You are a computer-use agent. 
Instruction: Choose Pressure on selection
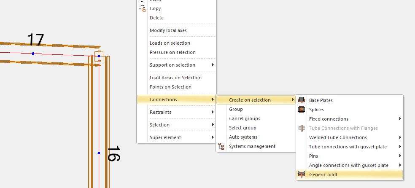(172, 52)
